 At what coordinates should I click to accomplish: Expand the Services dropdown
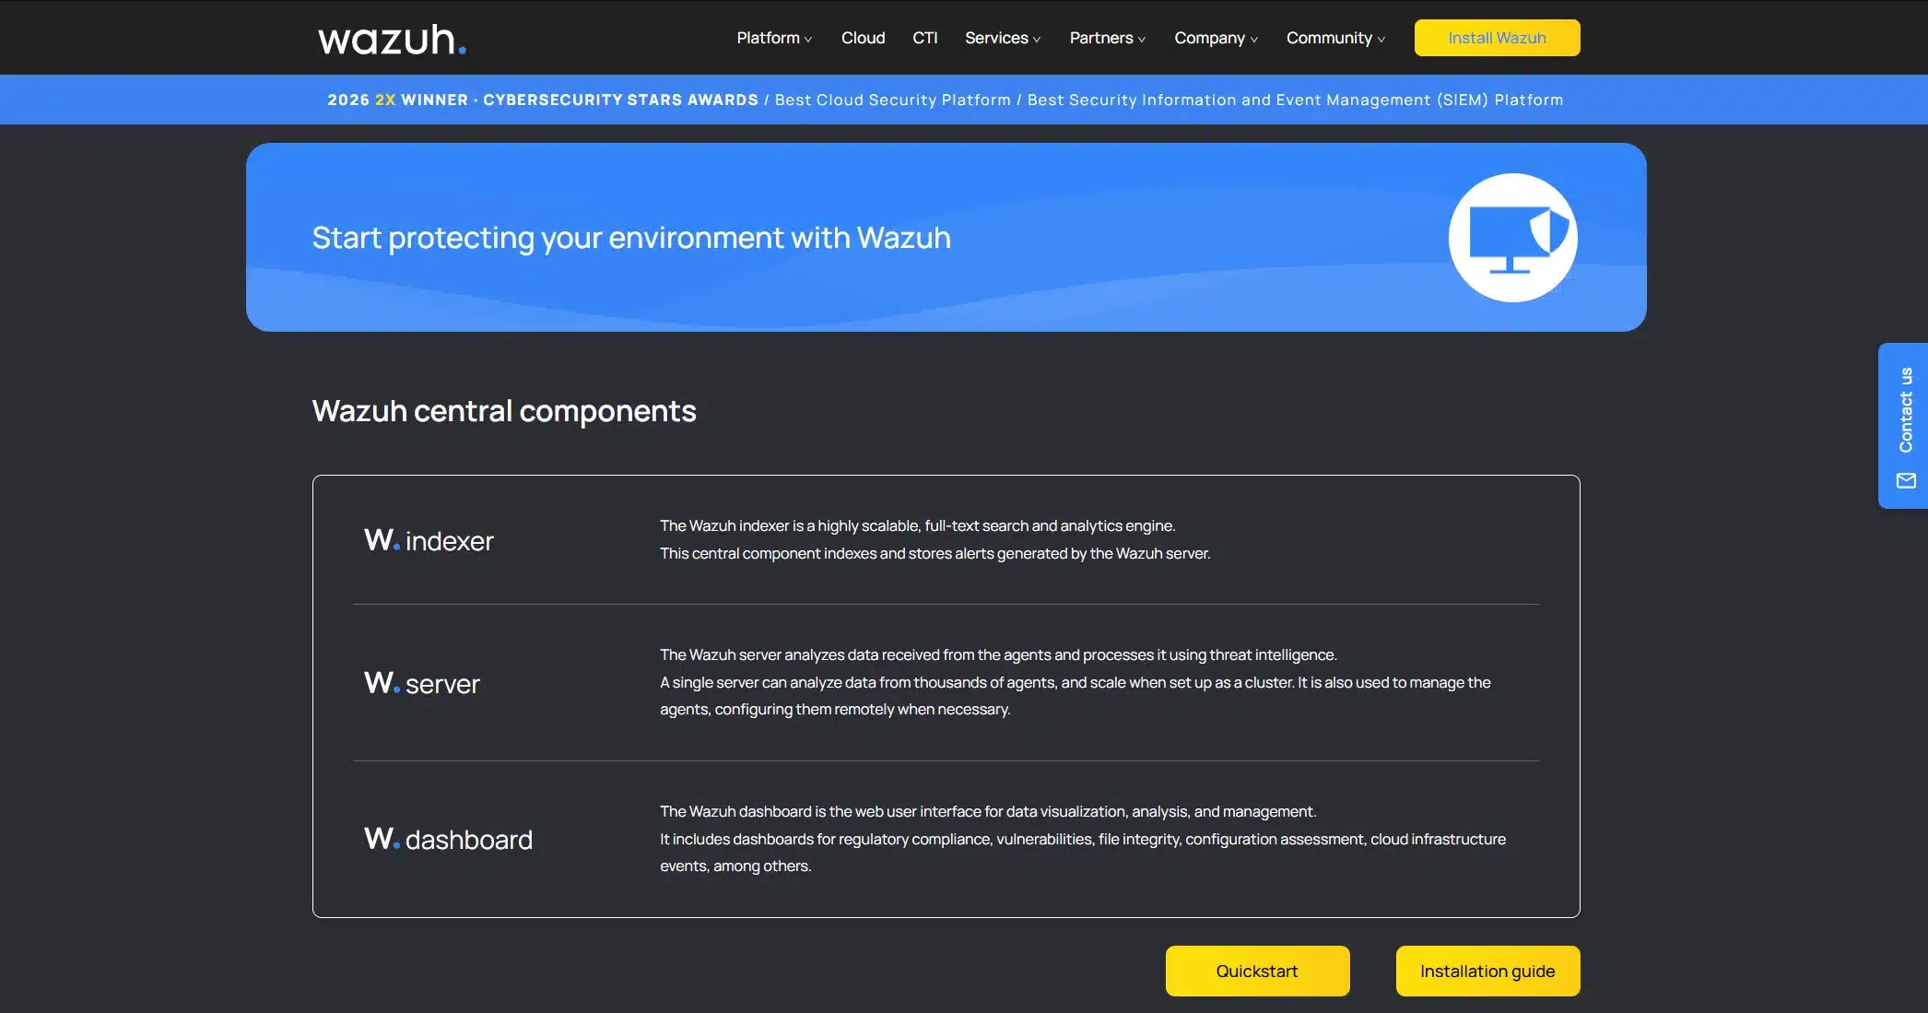click(x=1003, y=38)
